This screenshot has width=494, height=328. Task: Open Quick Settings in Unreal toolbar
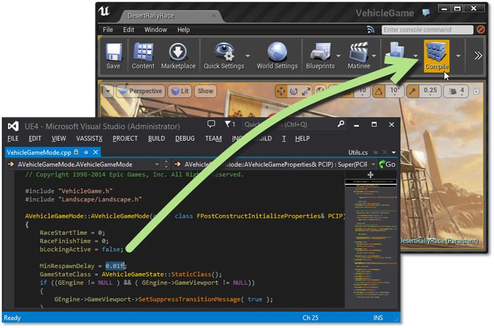[x=224, y=56]
